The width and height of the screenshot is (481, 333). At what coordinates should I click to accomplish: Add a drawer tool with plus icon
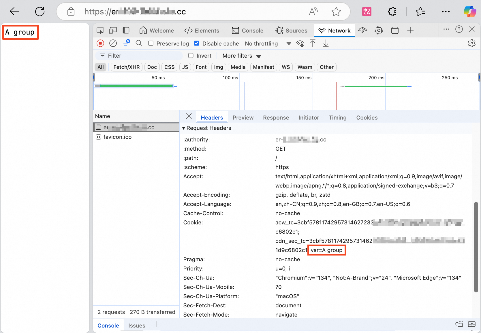point(157,324)
